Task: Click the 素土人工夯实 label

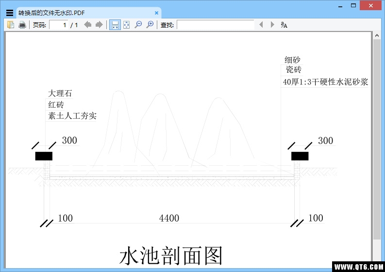Action: point(72,116)
